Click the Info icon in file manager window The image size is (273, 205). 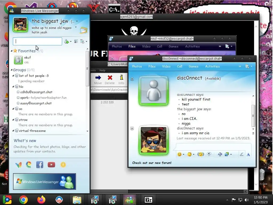click(x=122, y=77)
